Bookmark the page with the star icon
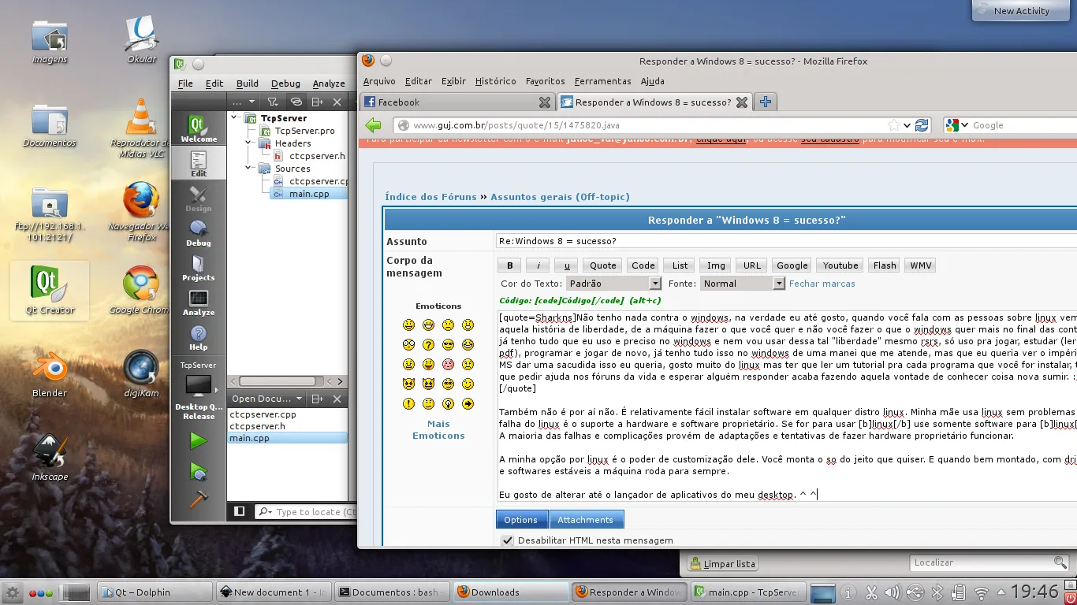This screenshot has height=605, width=1077. pyautogui.click(x=893, y=125)
